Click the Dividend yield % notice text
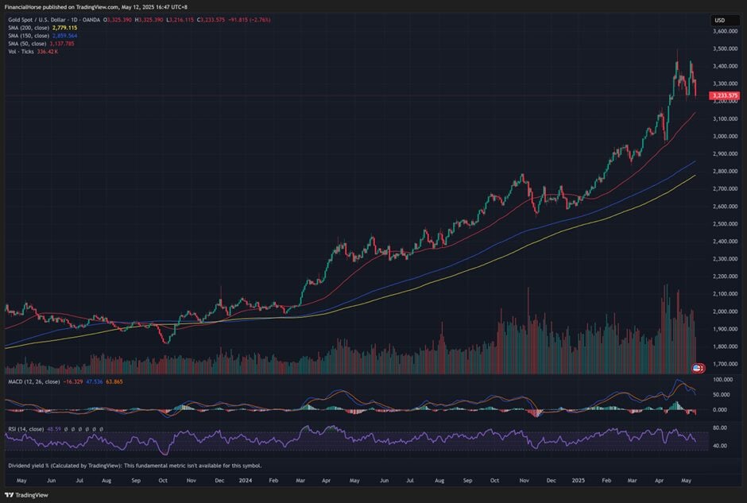This screenshot has height=503, width=747. coord(134,466)
